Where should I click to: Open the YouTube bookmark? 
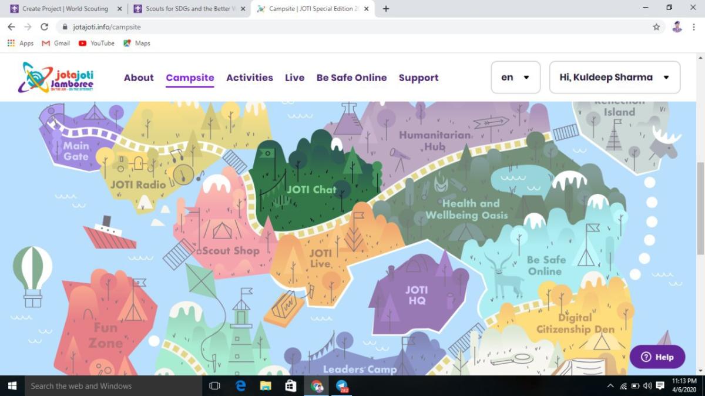click(x=96, y=43)
